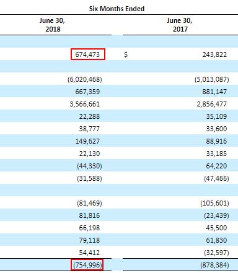Click the 64,220 cell

tap(216, 166)
